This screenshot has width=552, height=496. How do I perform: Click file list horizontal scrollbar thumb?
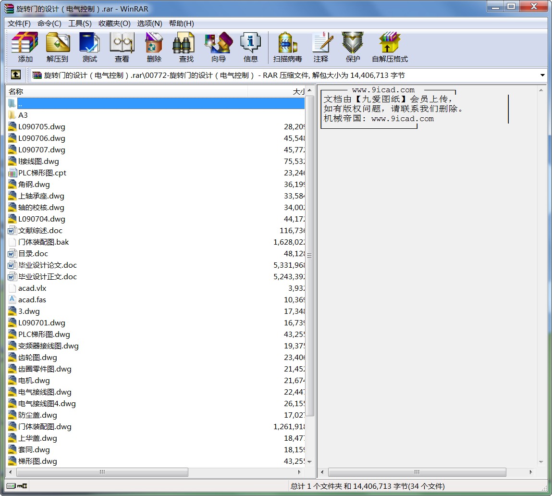102,472
